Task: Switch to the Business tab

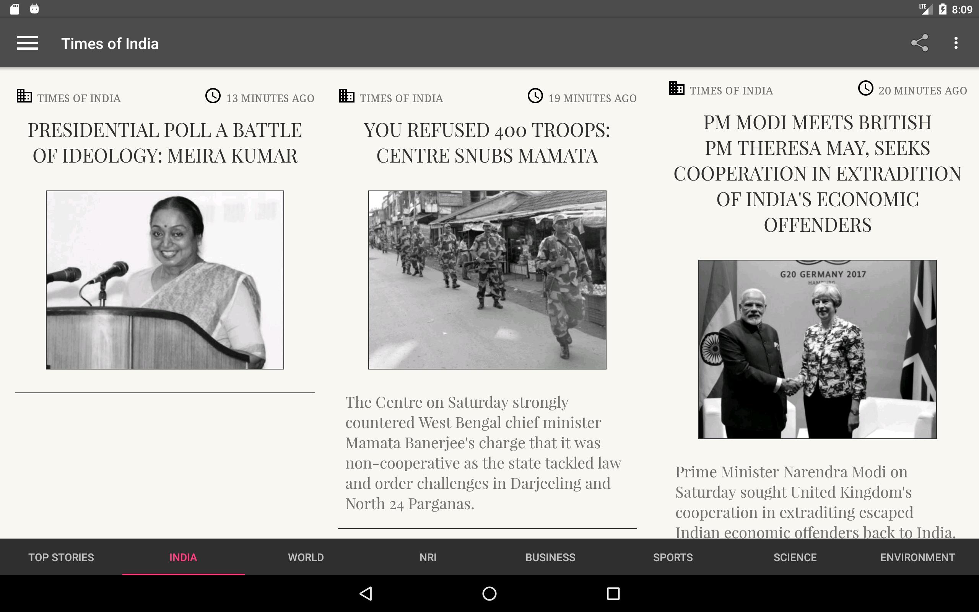Action: 551,557
